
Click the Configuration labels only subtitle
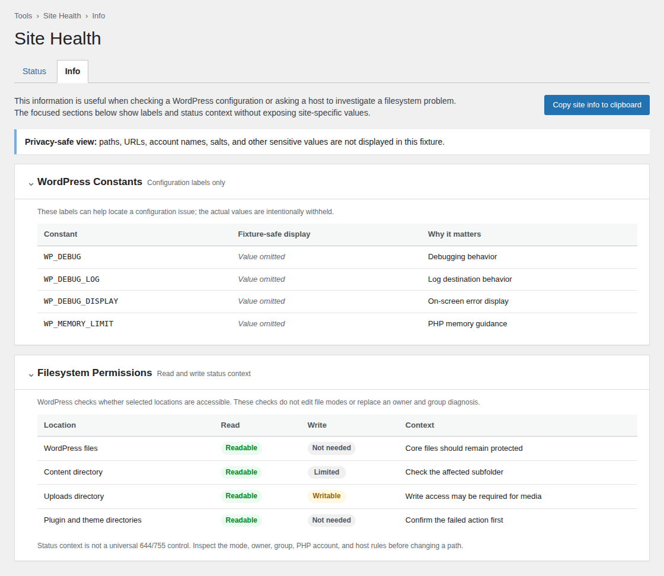coord(186,183)
